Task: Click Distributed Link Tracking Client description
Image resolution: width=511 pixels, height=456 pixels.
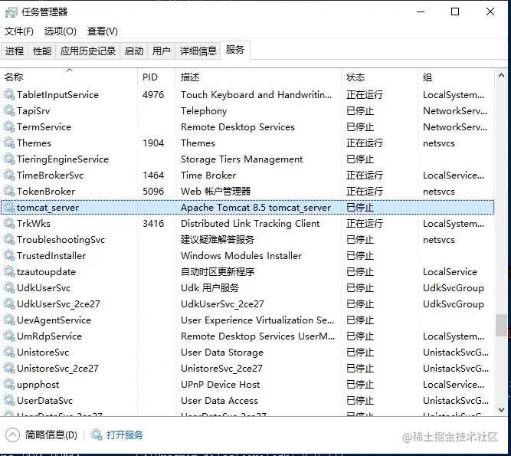Action: (250, 224)
